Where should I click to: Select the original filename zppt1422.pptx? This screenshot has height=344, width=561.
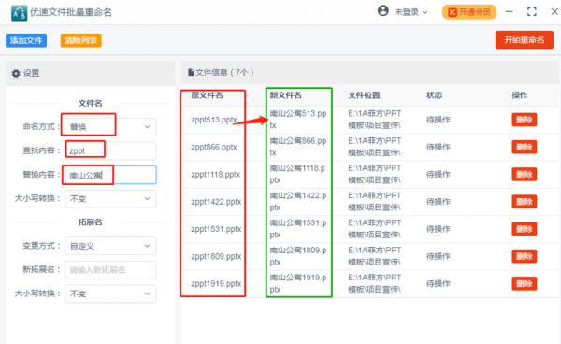(216, 202)
